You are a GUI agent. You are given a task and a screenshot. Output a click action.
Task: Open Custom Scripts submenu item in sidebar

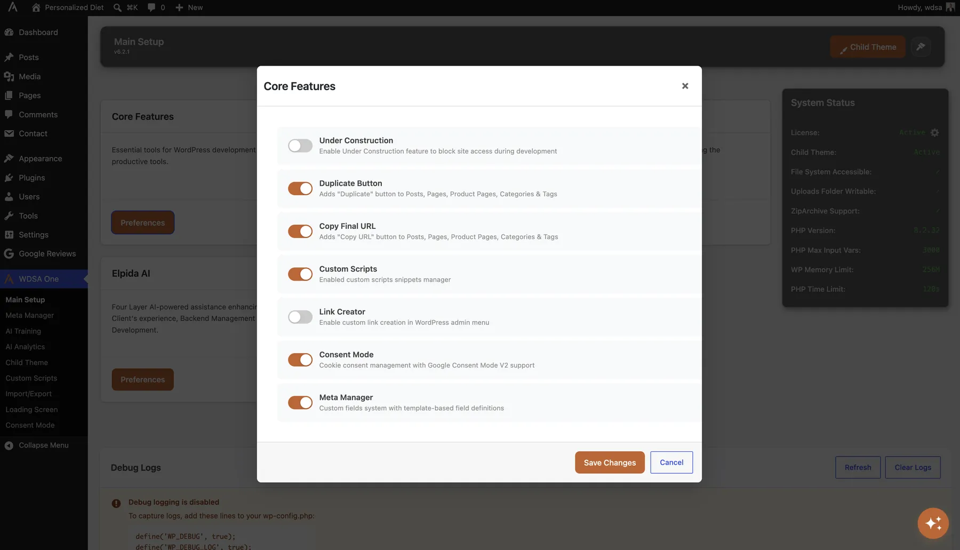pyautogui.click(x=31, y=378)
